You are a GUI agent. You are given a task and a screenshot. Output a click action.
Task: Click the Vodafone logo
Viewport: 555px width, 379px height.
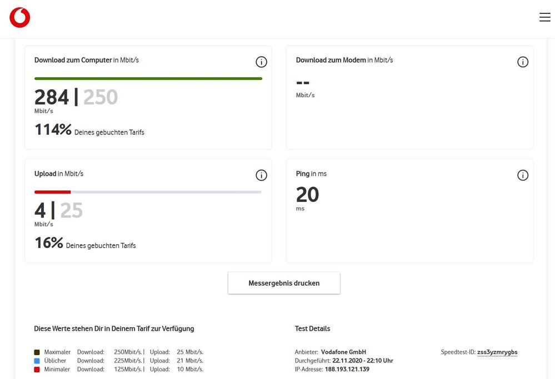click(x=19, y=17)
